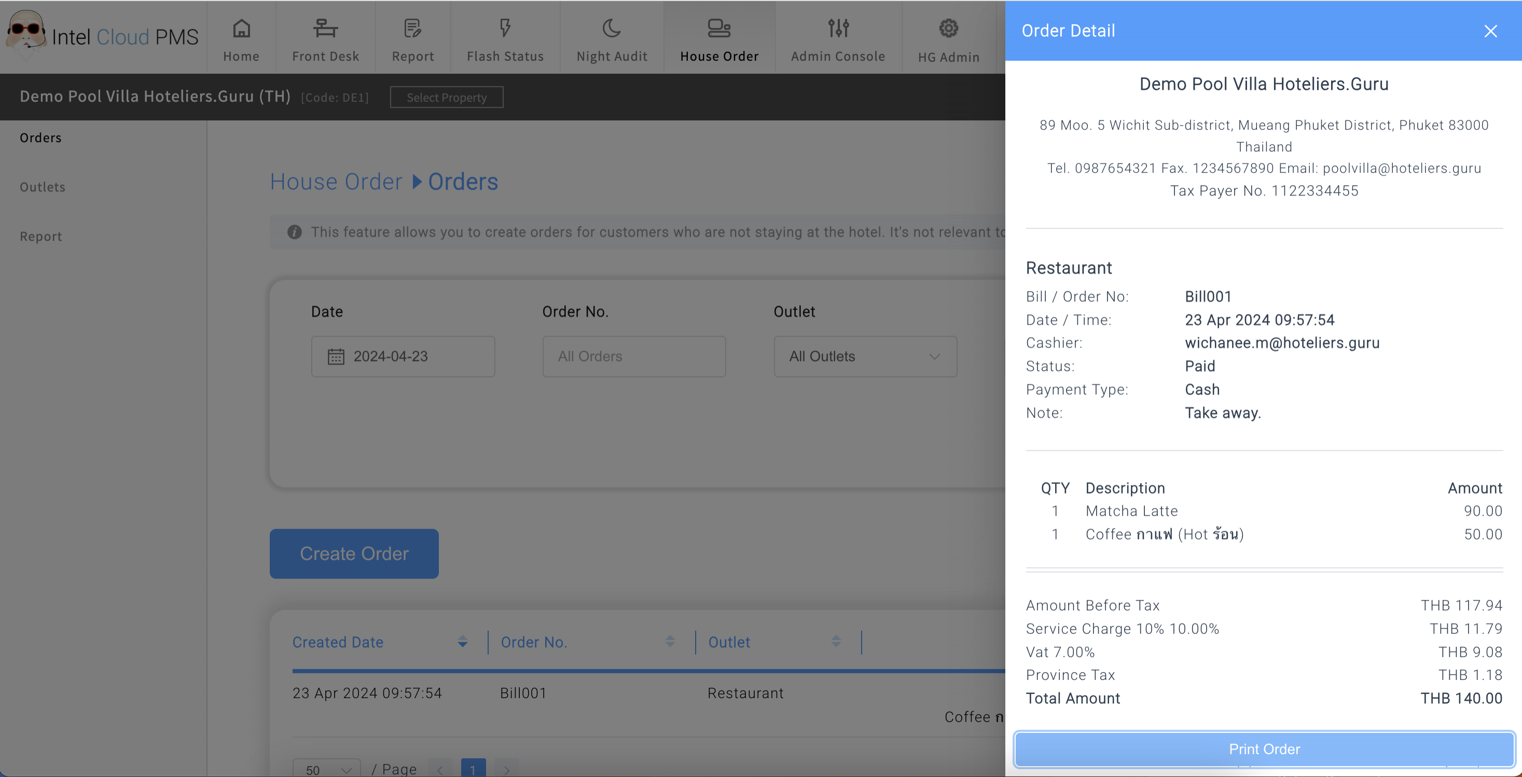The height and width of the screenshot is (777, 1522).
Task: Sort by Created Date column arrows
Action: 463,642
